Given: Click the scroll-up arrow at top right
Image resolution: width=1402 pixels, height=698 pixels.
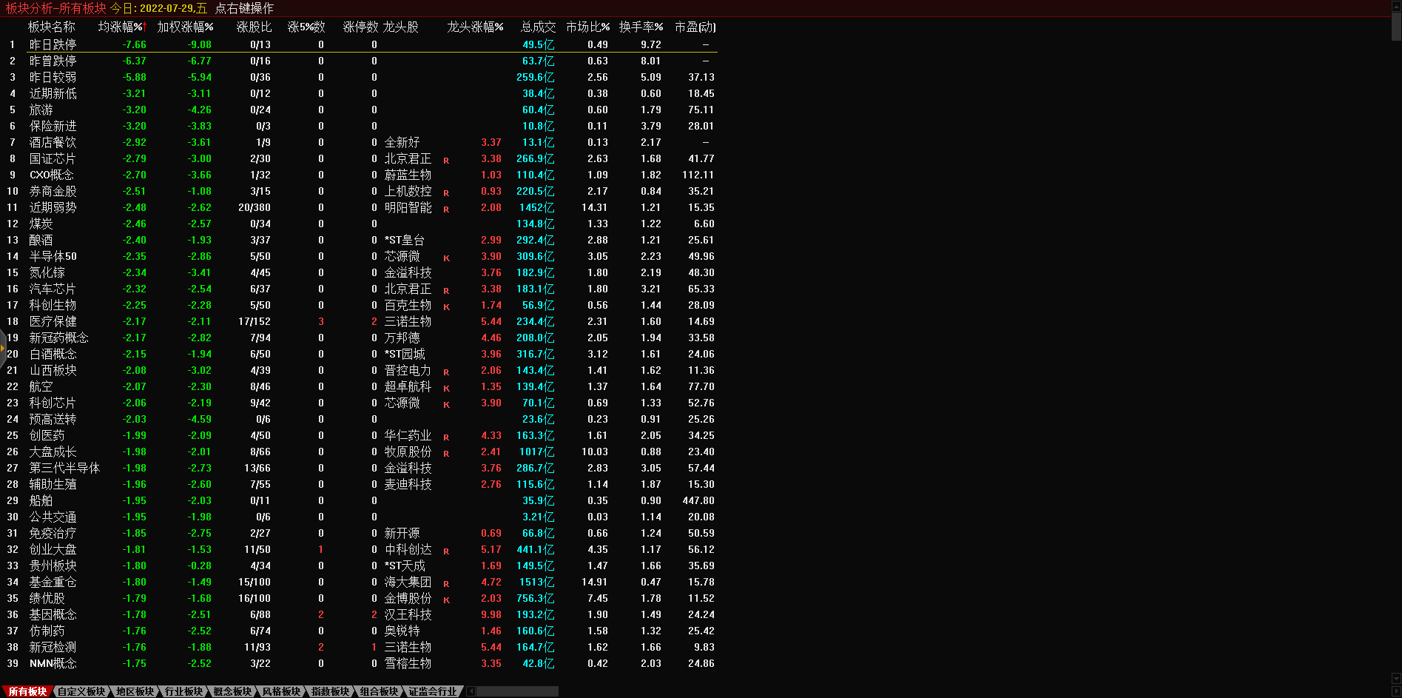Looking at the screenshot, I should coord(1396,5).
